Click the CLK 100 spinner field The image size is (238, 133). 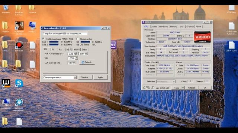pos(71,63)
